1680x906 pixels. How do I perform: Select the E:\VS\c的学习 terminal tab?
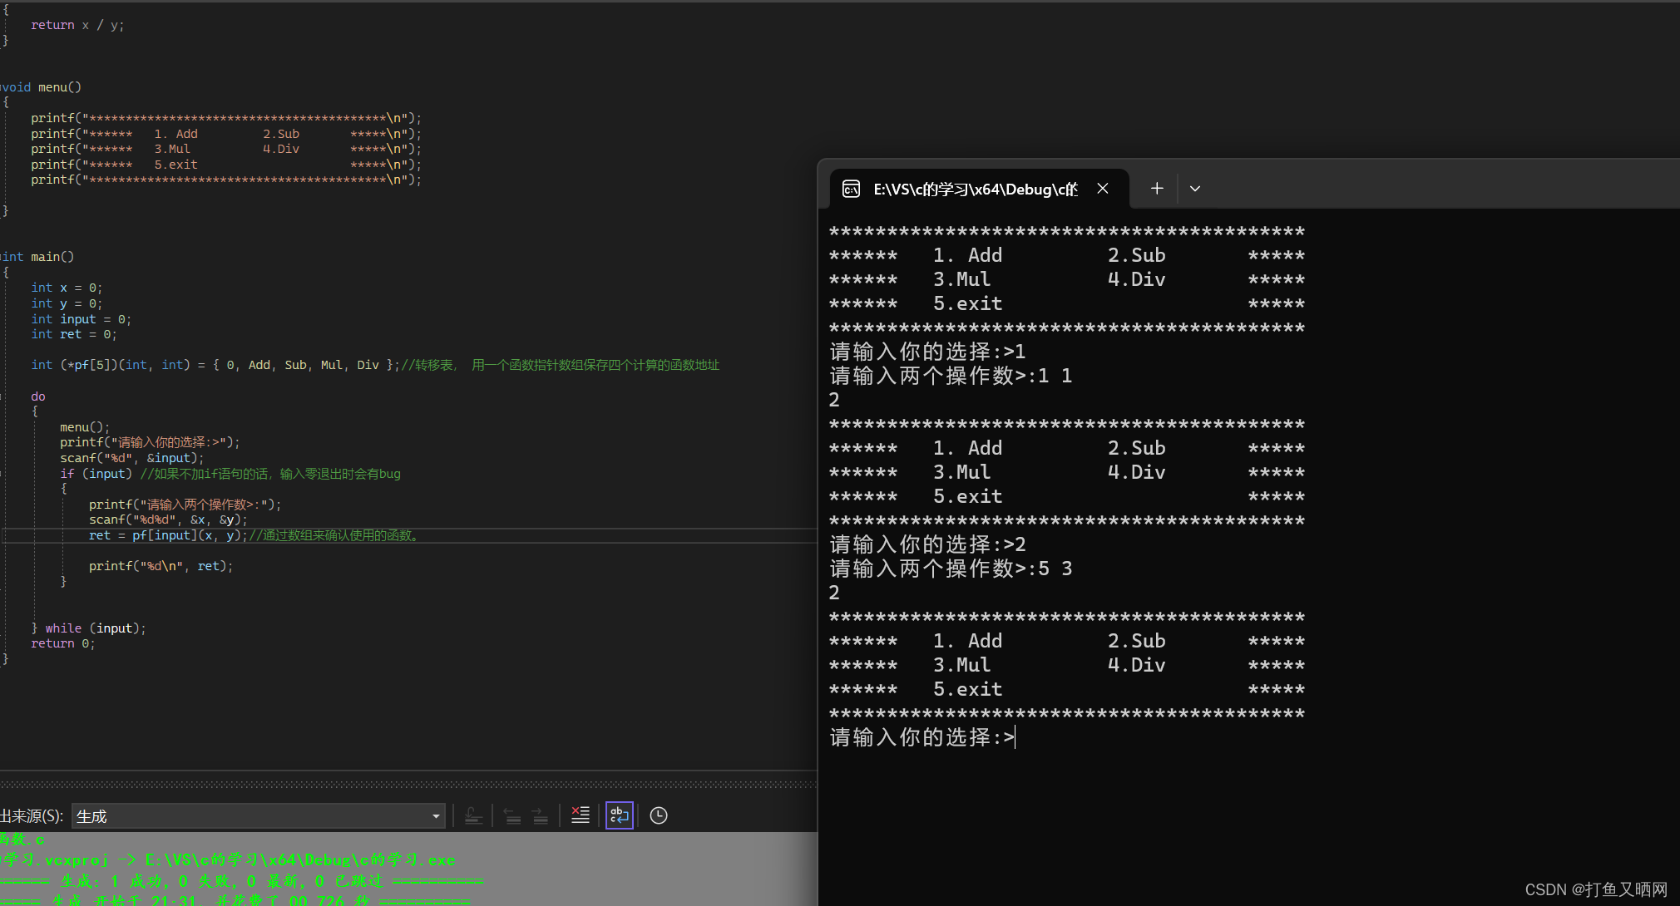pyautogui.click(x=979, y=189)
